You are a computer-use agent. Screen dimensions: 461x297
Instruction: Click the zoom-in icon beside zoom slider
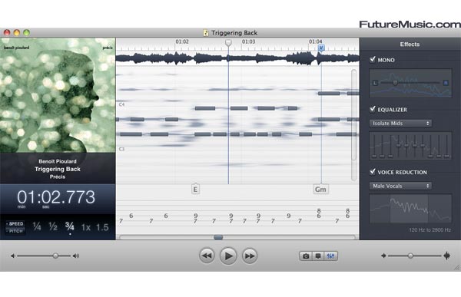coord(447,256)
